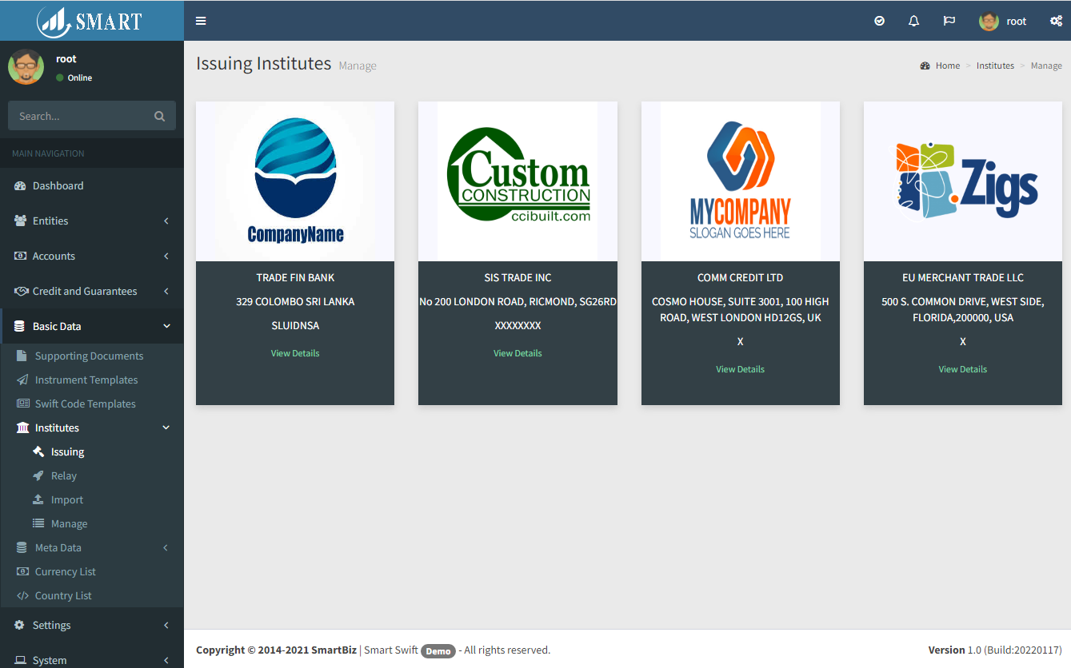Open Swift Code Templates item
Image resolution: width=1071 pixels, height=668 pixels.
(85, 404)
